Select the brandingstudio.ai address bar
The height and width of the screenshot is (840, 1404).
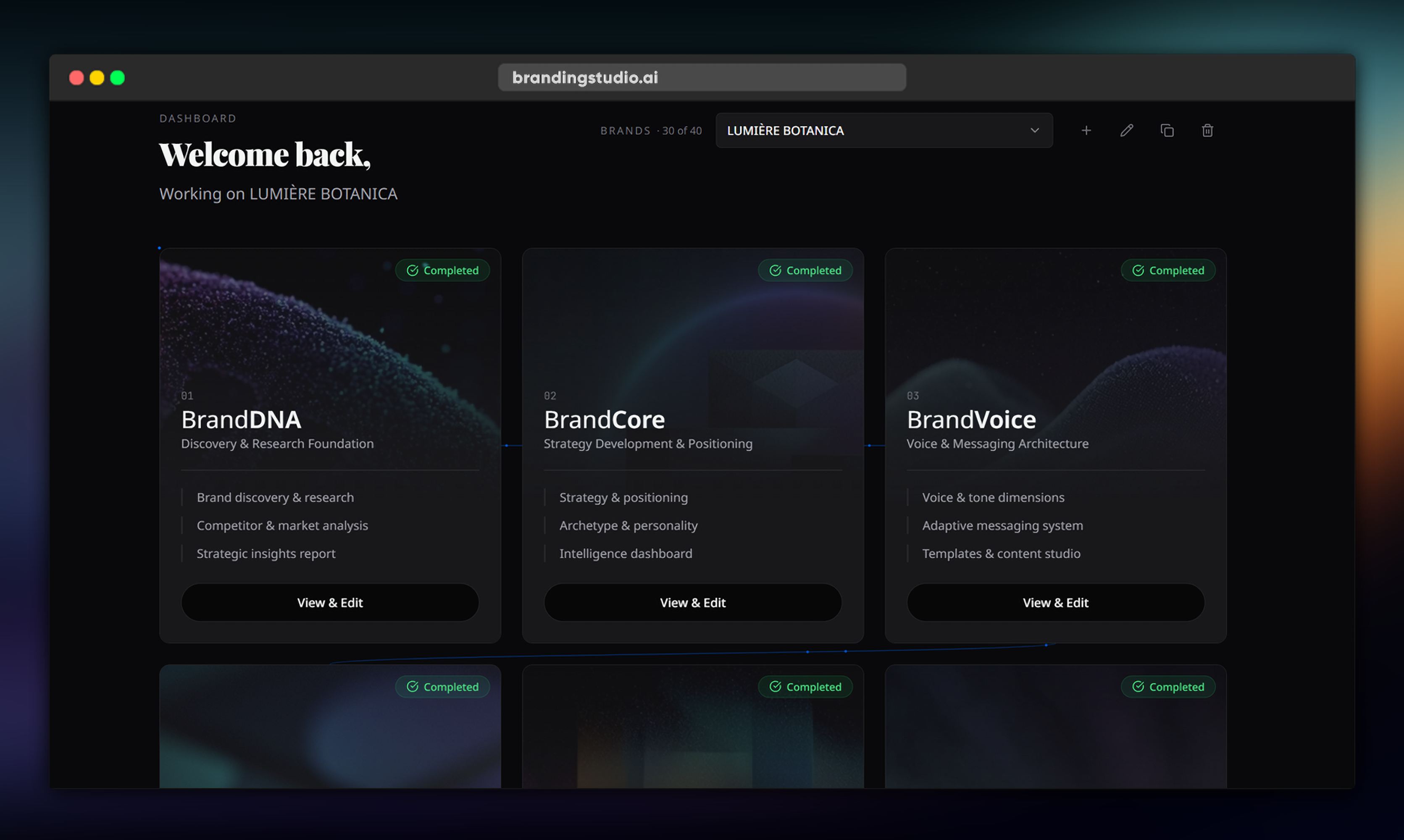click(x=702, y=77)
